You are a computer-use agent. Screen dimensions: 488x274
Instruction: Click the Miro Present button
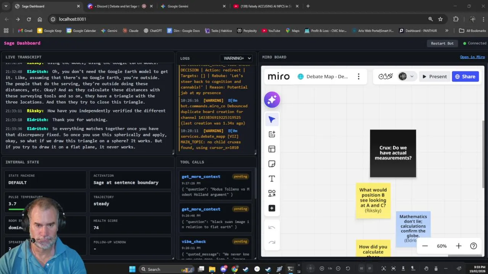pos(434,76)
